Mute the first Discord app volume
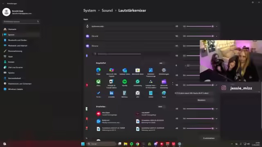This screenshot has width=262, height=147. (176, 36)
